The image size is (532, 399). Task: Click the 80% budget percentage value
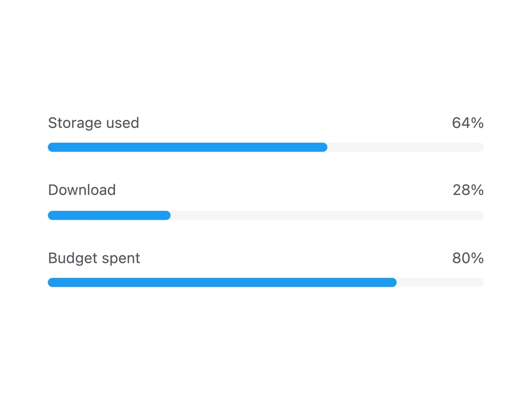[468, 258]
